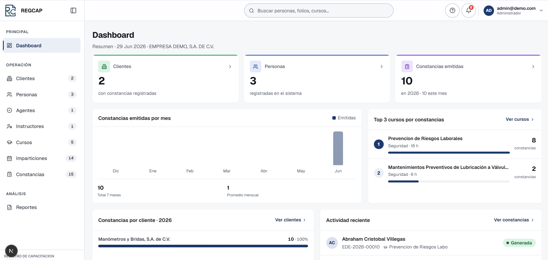Viewport: 548px width, 260px height.
Task: Click the Personas count badge 3
Action: pyautogui.click(x=72, y=94)
